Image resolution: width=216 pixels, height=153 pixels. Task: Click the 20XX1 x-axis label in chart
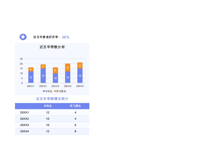click(x=31, y=86)
